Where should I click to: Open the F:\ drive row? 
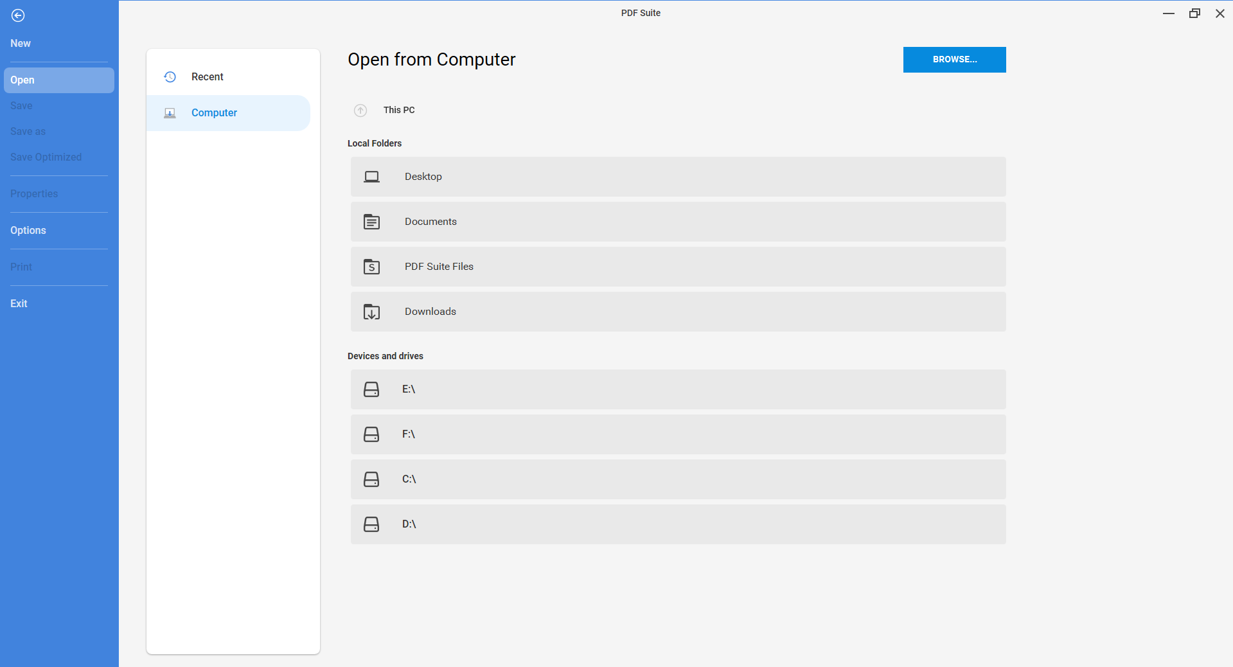pyautogui.click(x=678, y=434)
